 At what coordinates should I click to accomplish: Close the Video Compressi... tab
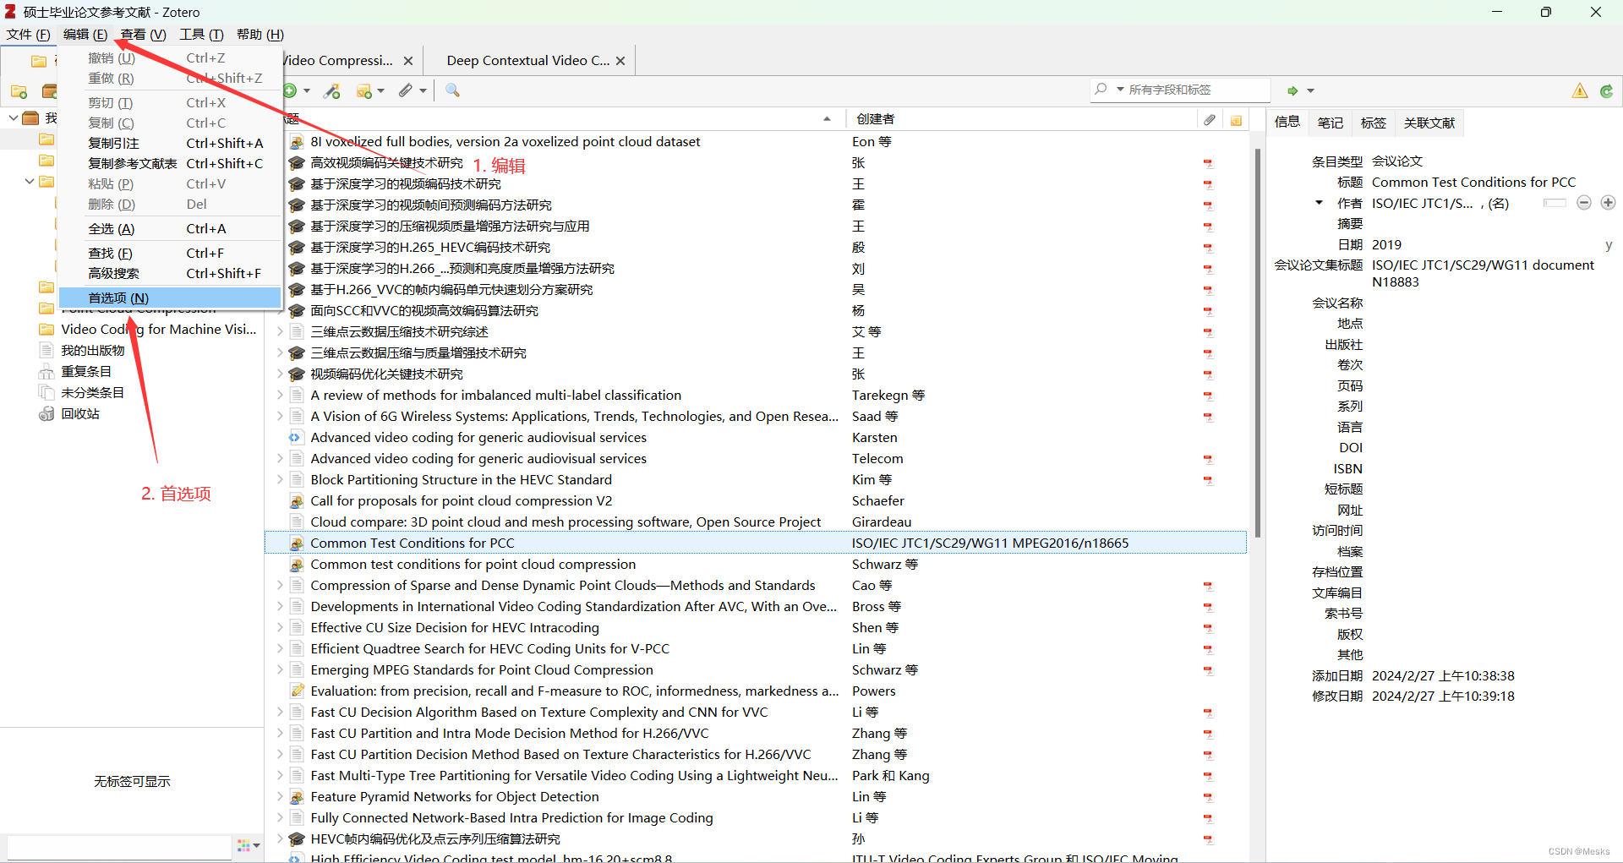(x=408, y=61)
